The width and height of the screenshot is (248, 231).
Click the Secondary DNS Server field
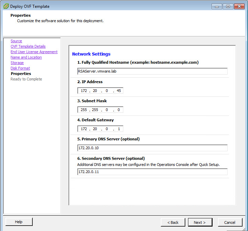152,172
